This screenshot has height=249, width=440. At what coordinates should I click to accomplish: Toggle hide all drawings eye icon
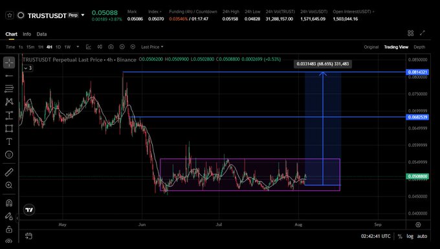coord(9,241)
